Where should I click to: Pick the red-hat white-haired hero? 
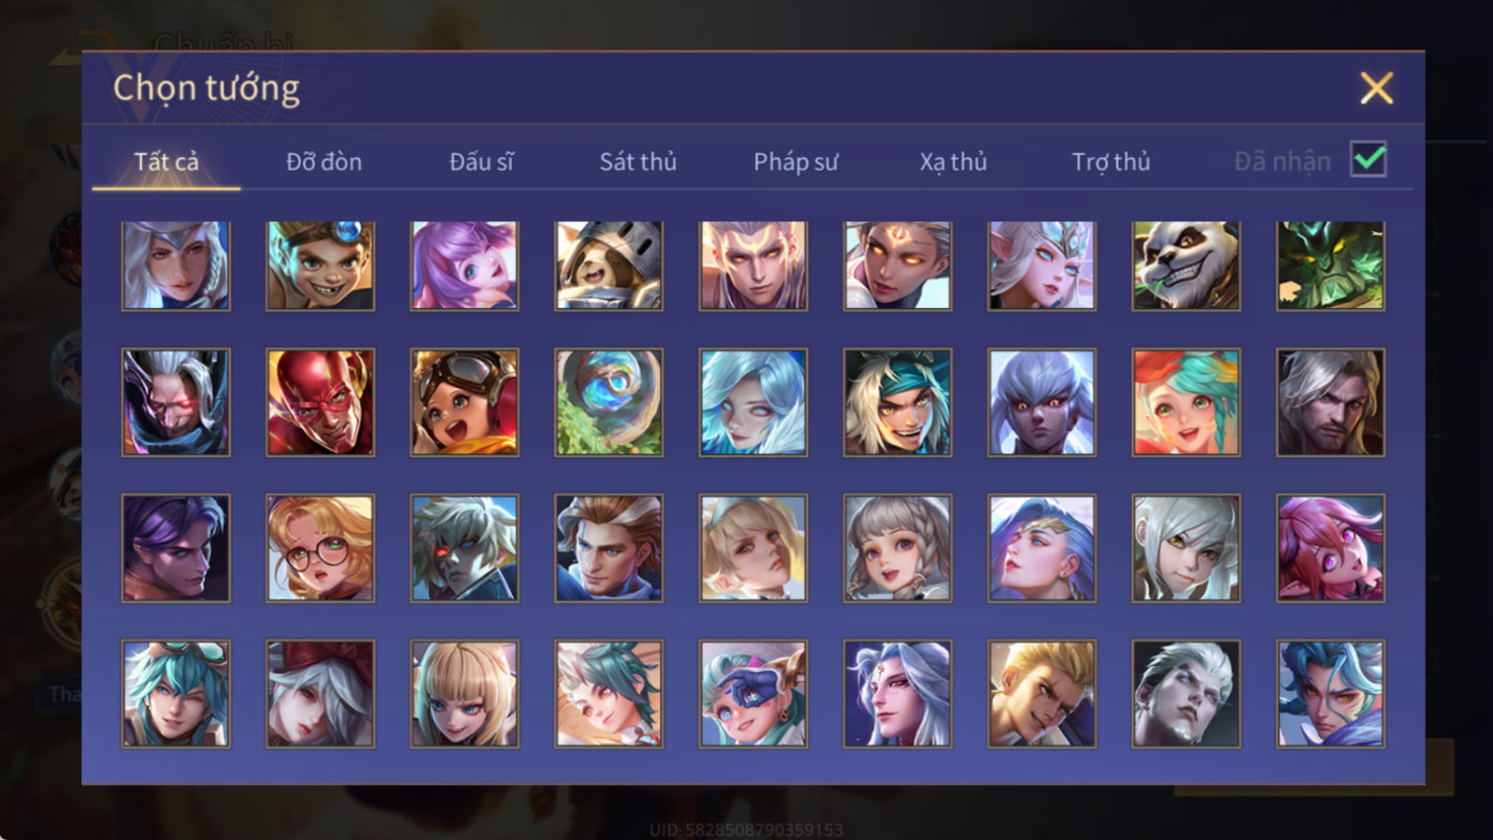(x=320, y=694)
